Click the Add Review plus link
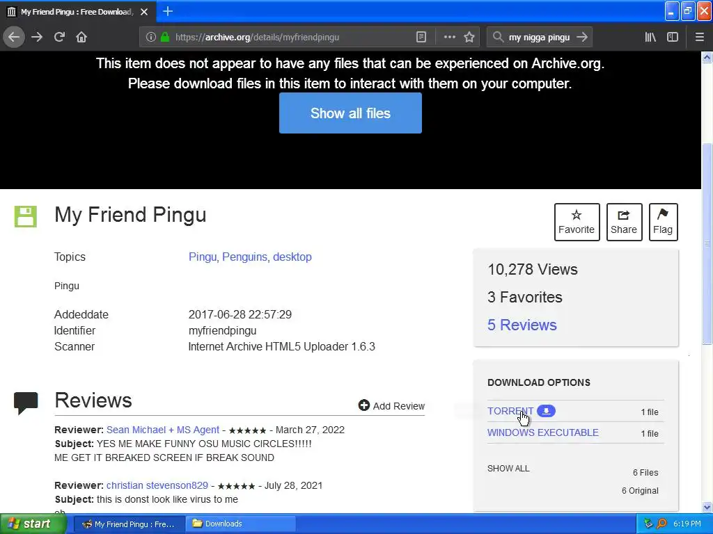713x534 pixels. pos(391,406)
